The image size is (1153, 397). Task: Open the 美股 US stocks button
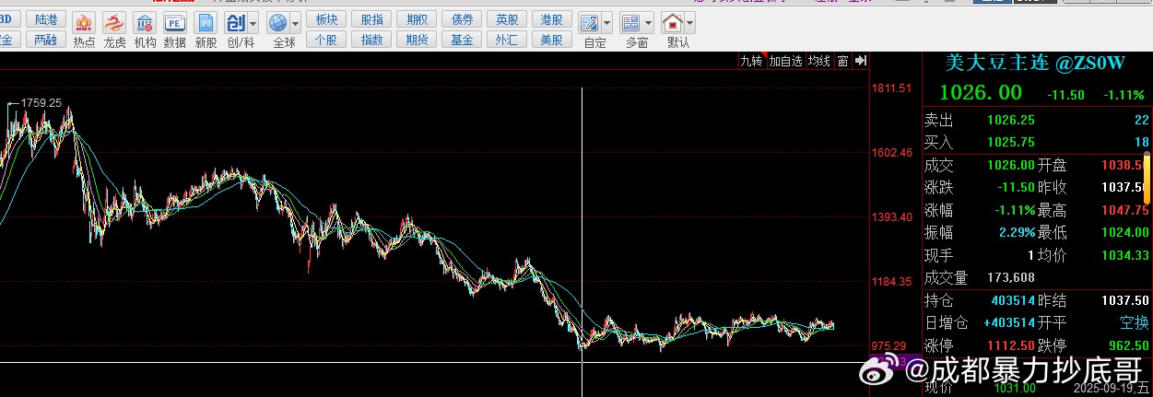coord(552,40)
